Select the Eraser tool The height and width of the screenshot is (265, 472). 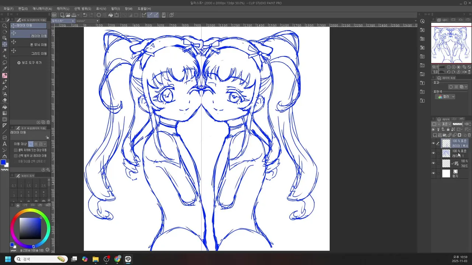pos(5,100)
